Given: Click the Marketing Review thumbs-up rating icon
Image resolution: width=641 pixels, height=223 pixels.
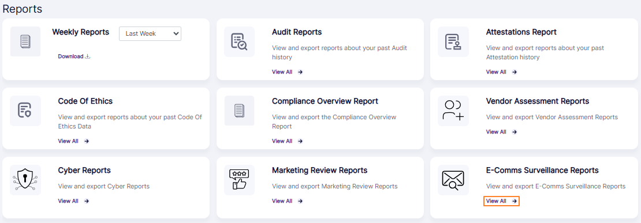Looking at the screenshot, I should (x=239, y=180).
